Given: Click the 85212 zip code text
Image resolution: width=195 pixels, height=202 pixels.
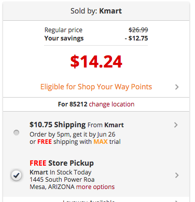Looking at the screenshot, I should click(x=78, y=104).
